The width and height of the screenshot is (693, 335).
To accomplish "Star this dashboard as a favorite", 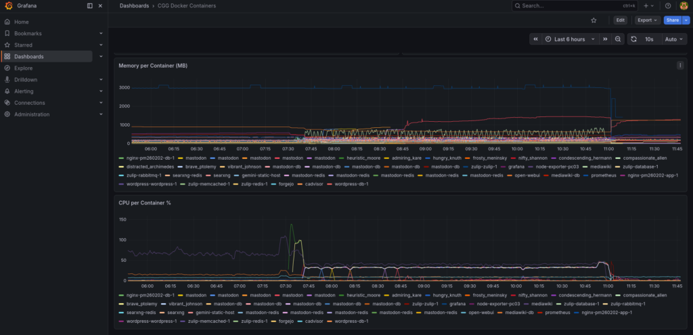I will click(594, 20).
